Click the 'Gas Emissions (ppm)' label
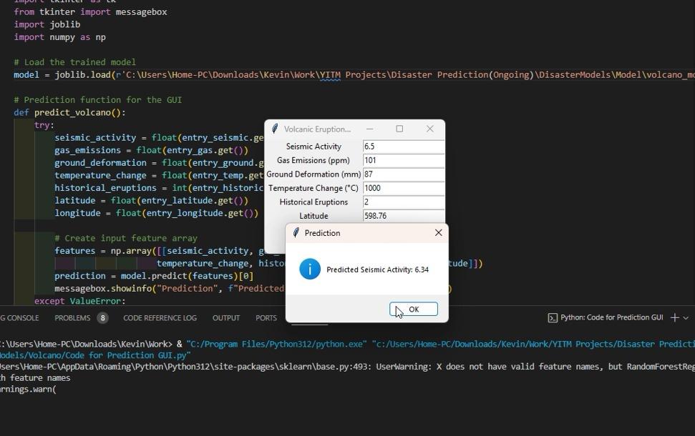 [313, 160]
